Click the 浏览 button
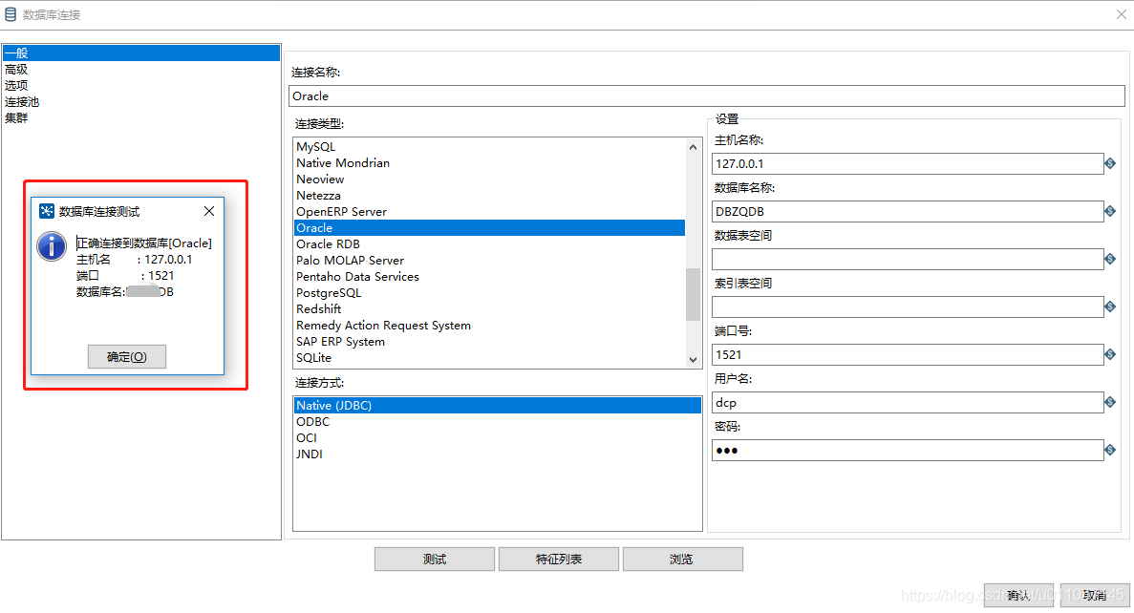This screenshot has width=1134, height=613. click(682, 559)
